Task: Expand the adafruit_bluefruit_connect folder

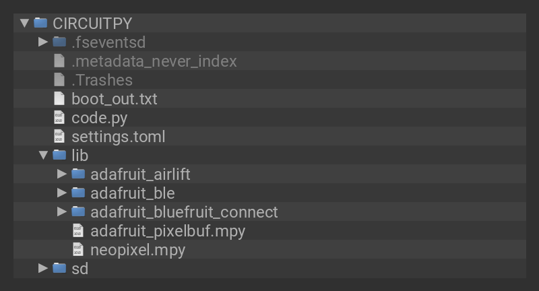Action: pos(62,212)
